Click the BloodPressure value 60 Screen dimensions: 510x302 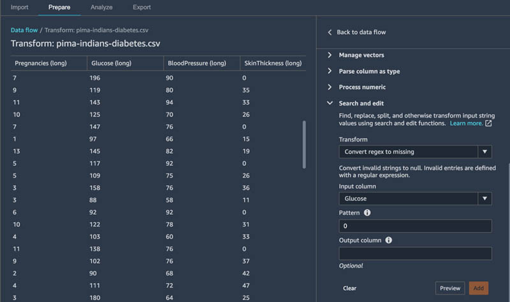[x=170, y=237]
